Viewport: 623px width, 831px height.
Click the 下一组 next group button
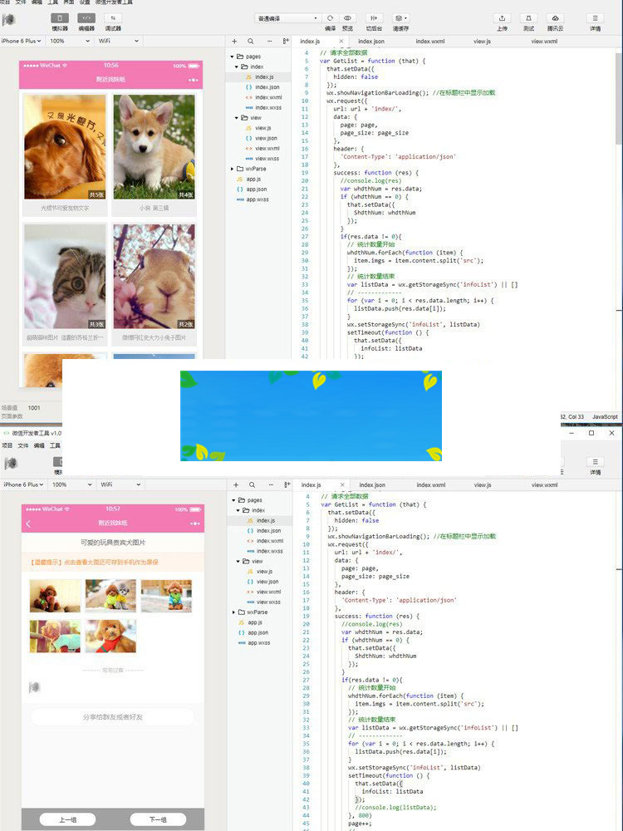[158, 819]
